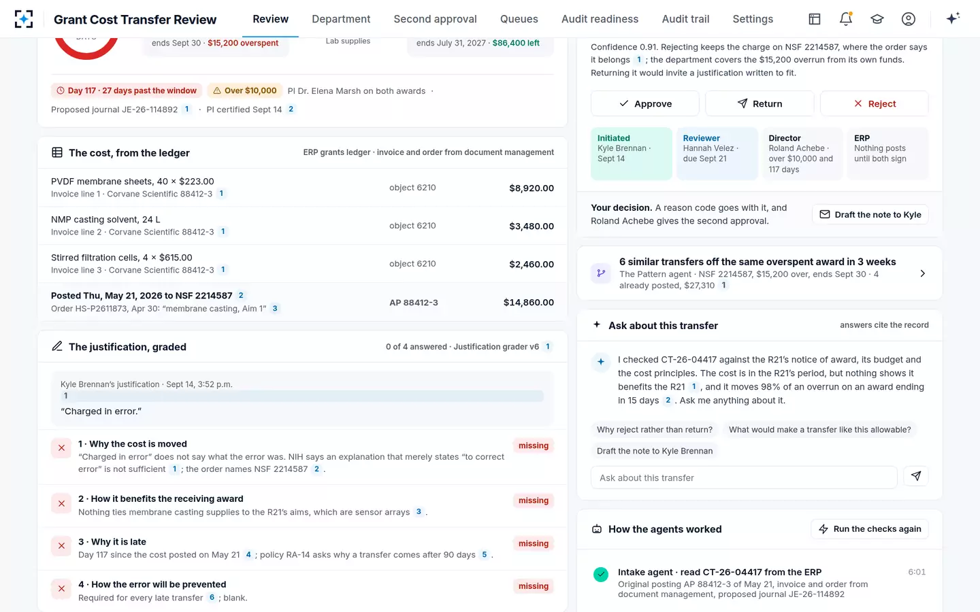Run the checks again
This screenshot has height=612, width=980.
870,529
